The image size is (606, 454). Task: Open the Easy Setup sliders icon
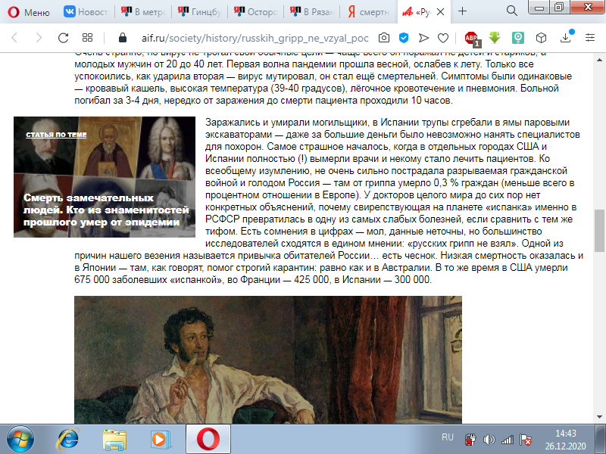tap(590, 37)
